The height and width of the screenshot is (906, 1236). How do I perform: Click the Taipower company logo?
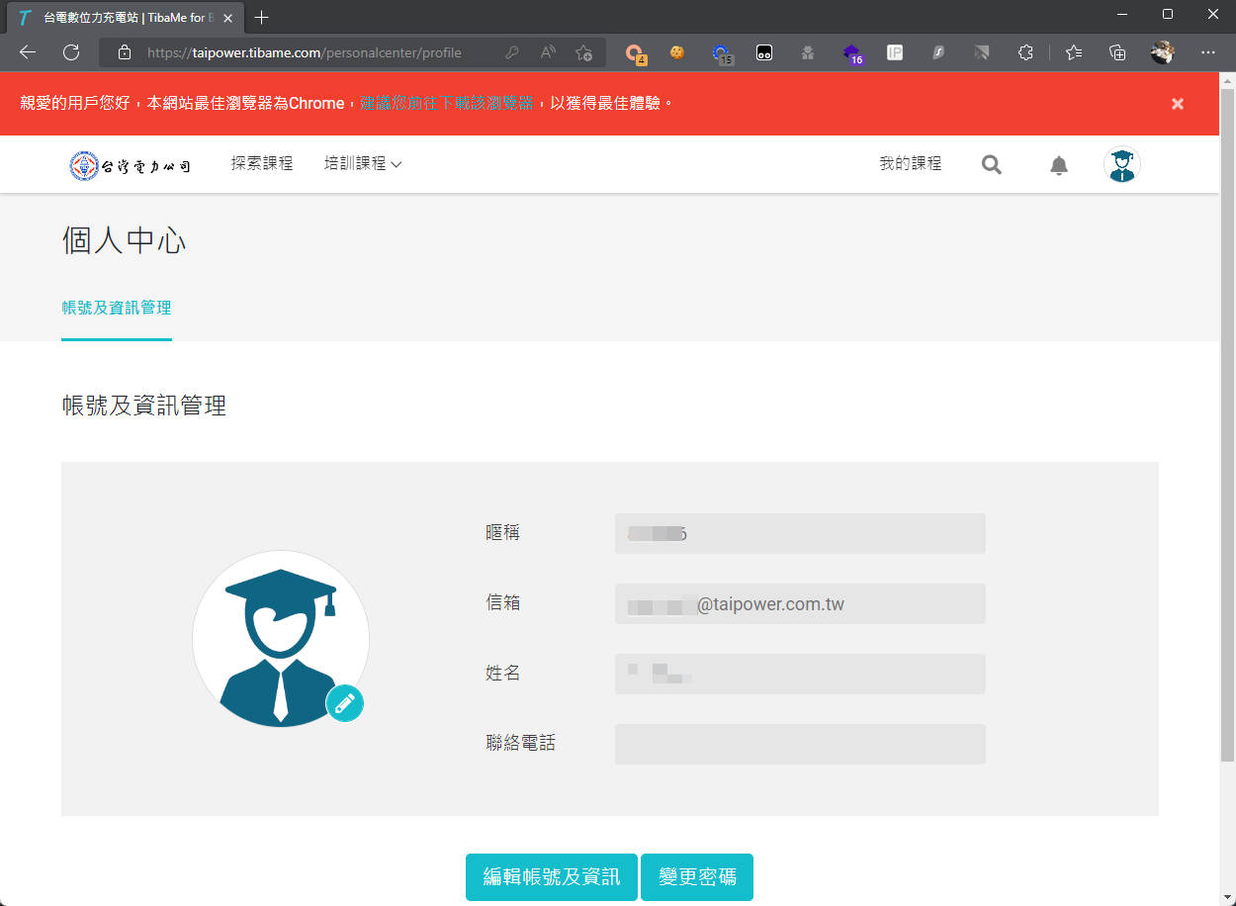(x=131, y=165)
